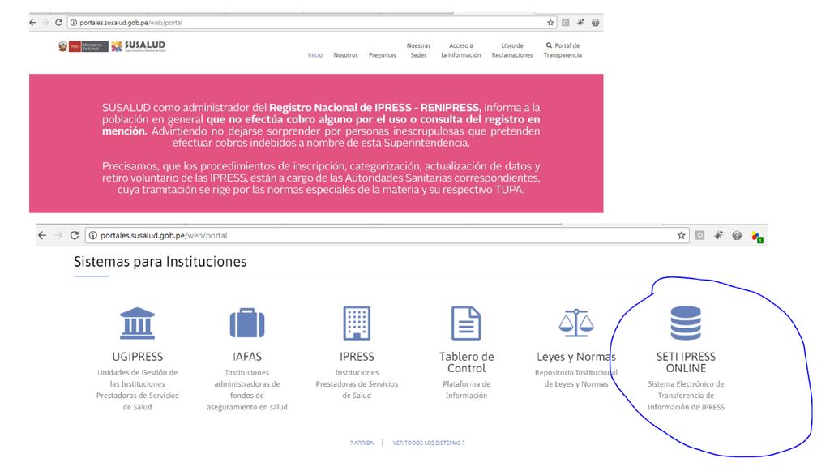This screenshot has width=830, height=467.
Task: Click the back arrow in the upper browser
Action: click(x=32, y=23)
